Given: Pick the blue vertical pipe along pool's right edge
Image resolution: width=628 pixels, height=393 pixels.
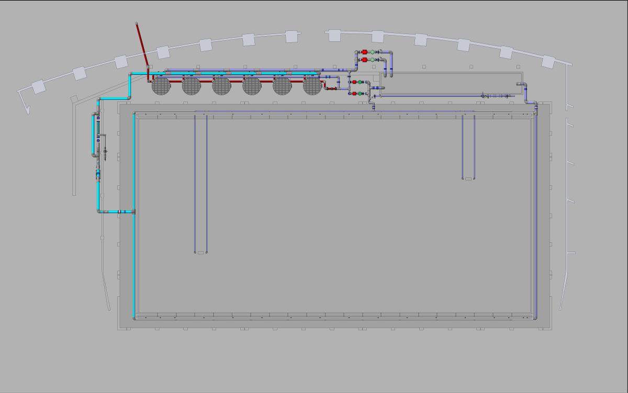Looking at the screenshot, I should click(x=536, y=209).
